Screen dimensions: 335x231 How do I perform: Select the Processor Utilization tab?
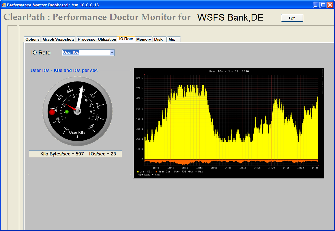click(x=97, y=39)
